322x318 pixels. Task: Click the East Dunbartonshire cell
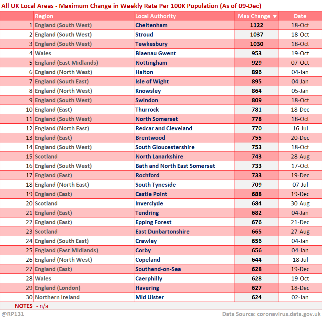184,232
